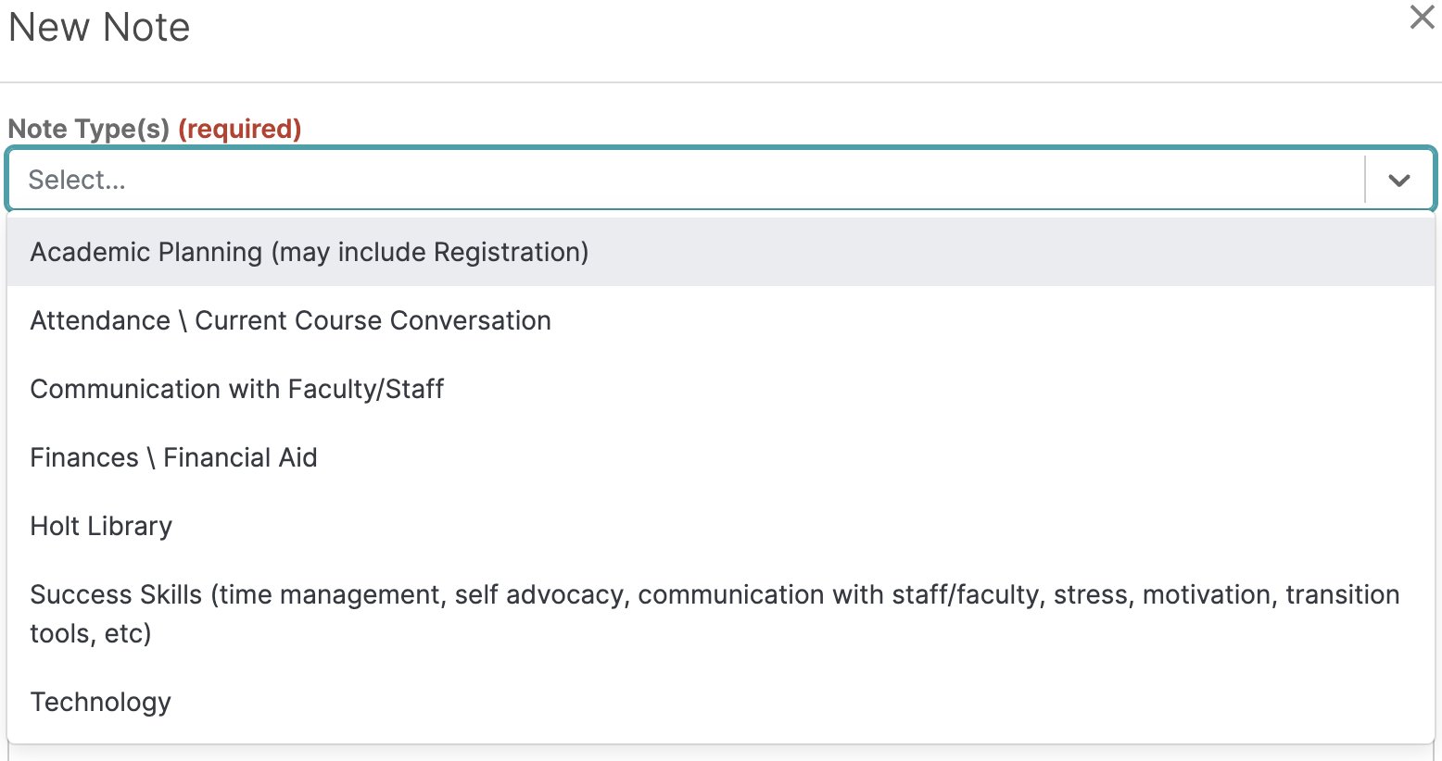Screen dimensions: 1442x761
Task: Click the Note Type(s) label
Action: 89,129
